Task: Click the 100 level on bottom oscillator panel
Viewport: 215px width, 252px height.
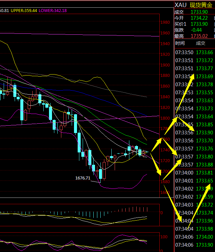Action: click(x=164, y=237)
